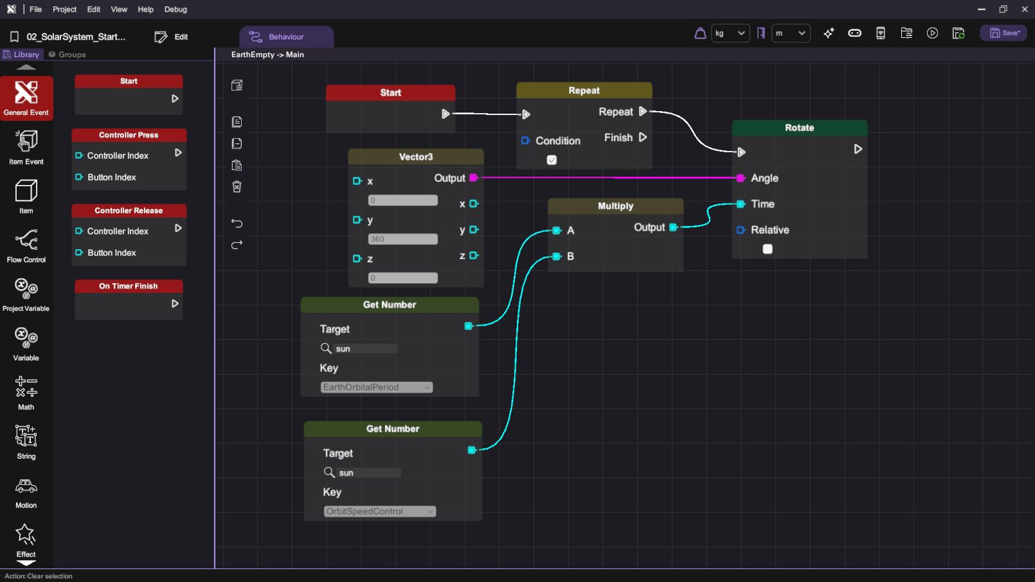Viewport: 1035px width, 582px height.
Task: Click the redo arrow in canvas toolbar
Action: tap(237, 245)
